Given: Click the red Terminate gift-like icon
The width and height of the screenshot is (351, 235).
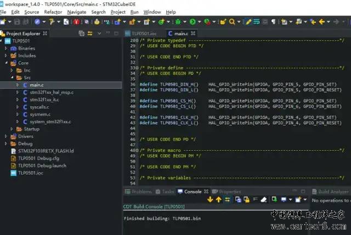Looking at the screenshot, I should pos(76,22).
